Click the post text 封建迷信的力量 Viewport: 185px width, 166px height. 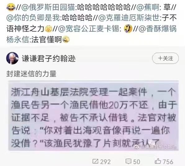(31, 74)
